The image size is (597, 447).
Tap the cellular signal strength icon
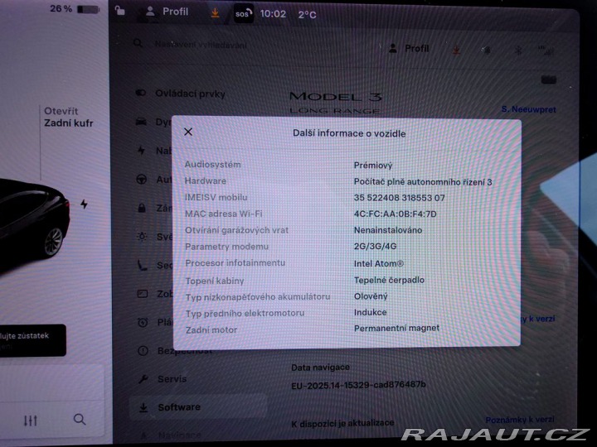pos(546,50)
